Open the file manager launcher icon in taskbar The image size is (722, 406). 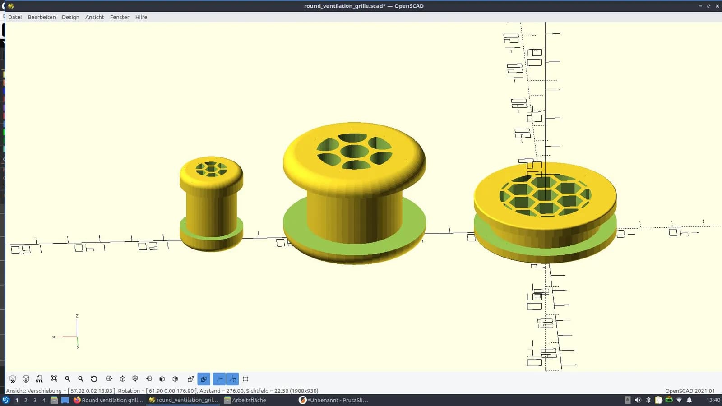pos(54,400)
